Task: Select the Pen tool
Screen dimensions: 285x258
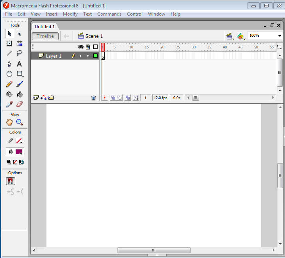Action: (x=9, y=64)
